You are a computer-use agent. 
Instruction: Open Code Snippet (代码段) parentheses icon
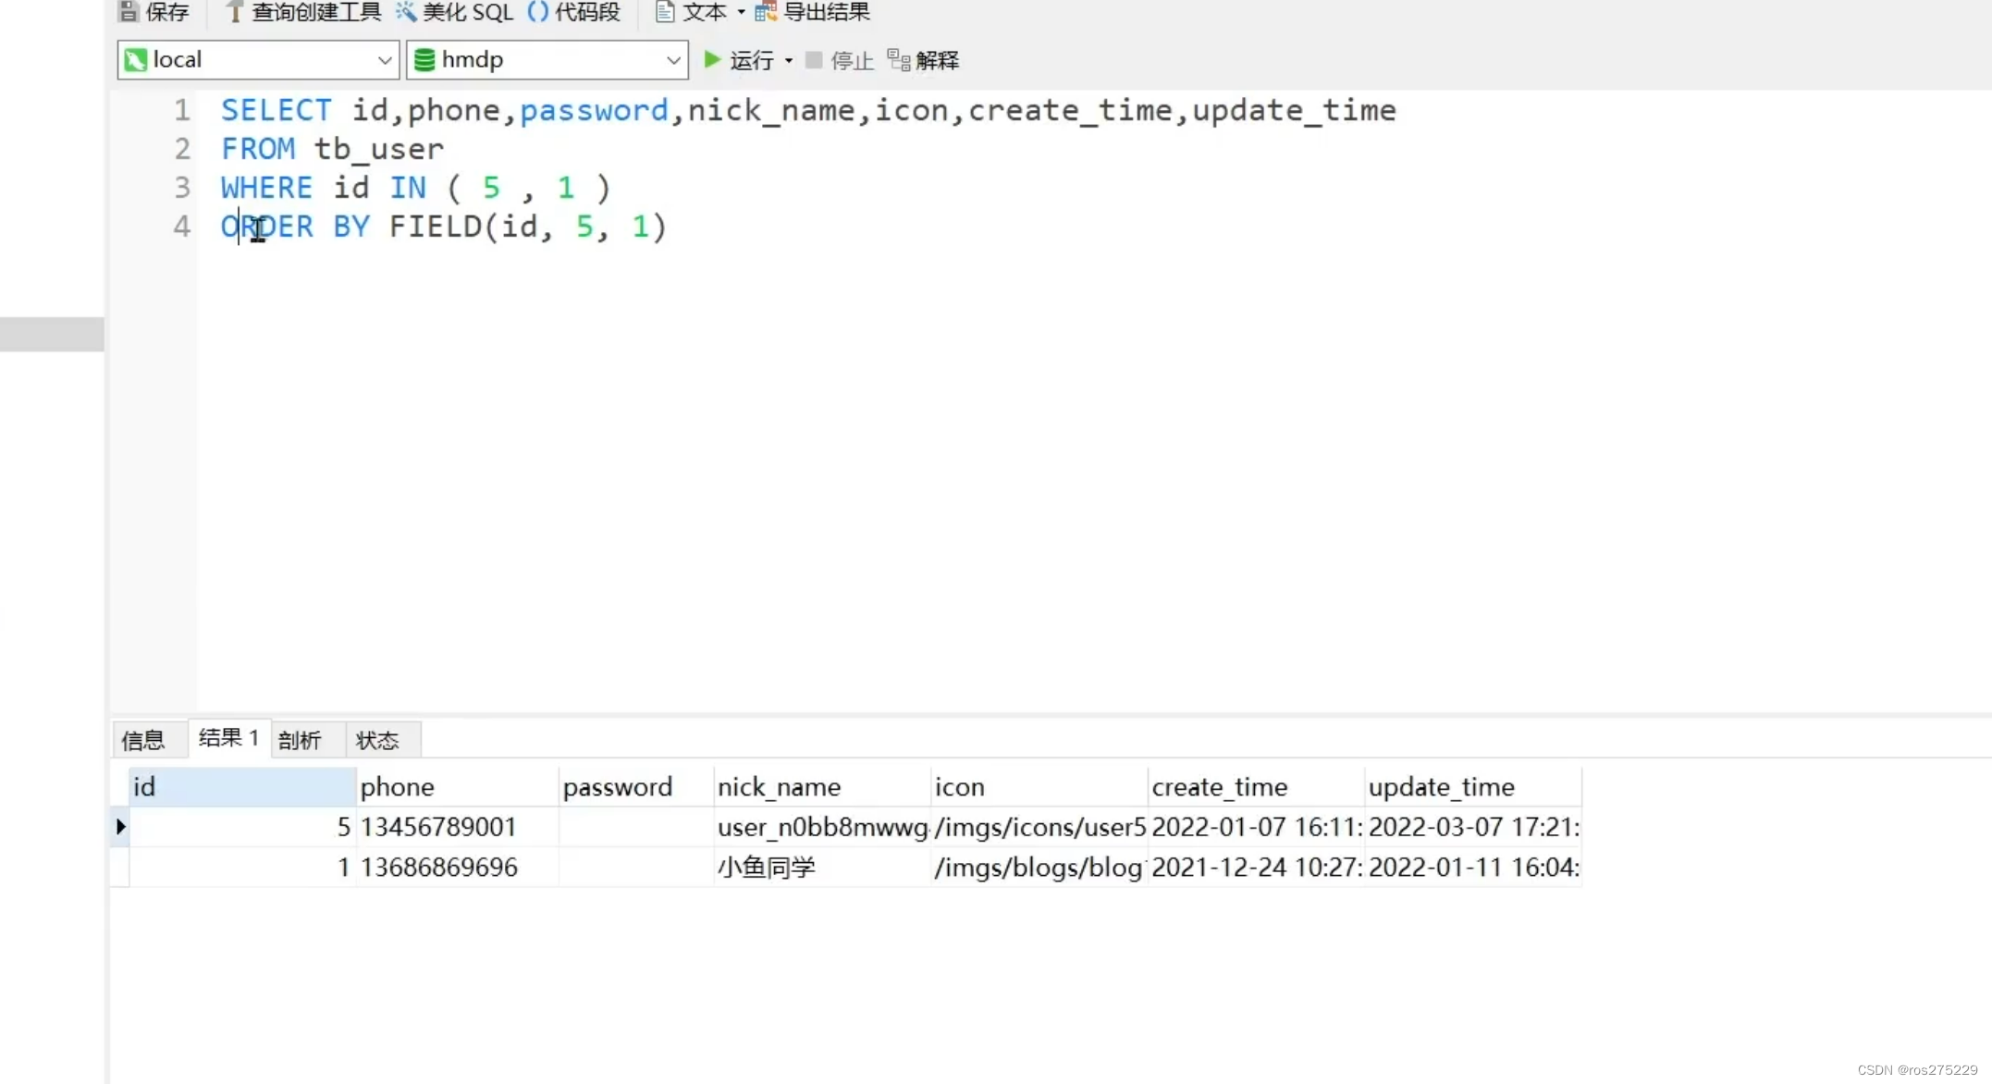[537, 12]
